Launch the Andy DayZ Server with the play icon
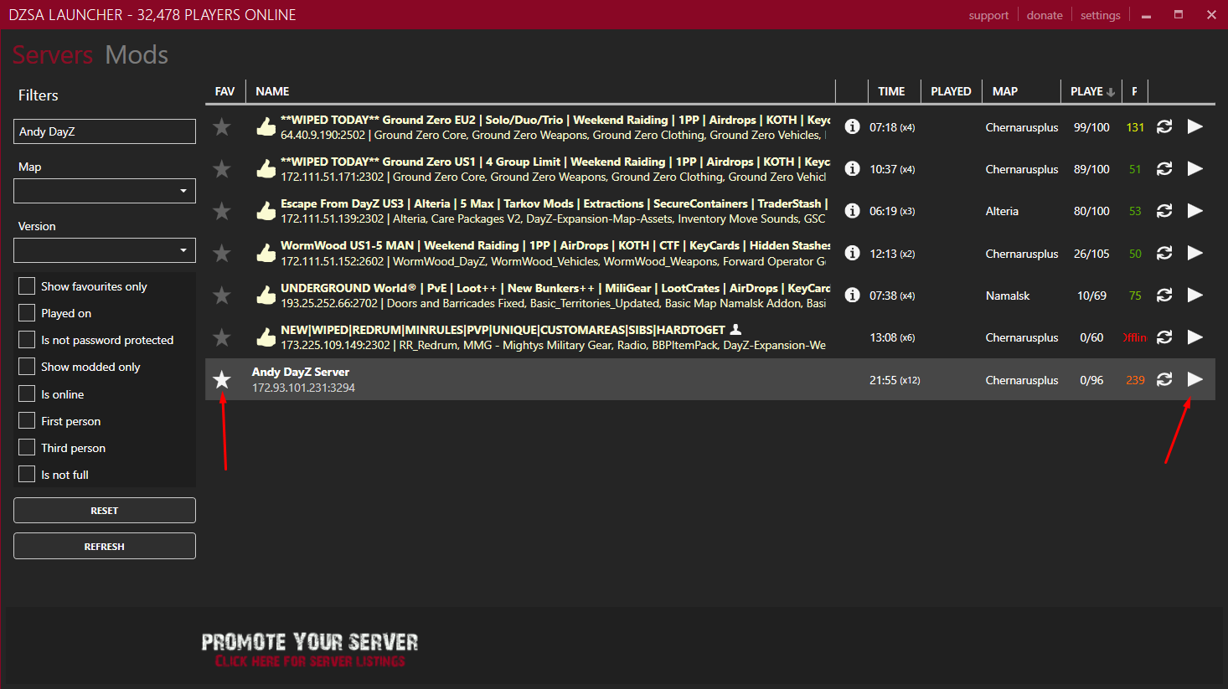The image size is (1228, 689). click(1195, 379)
